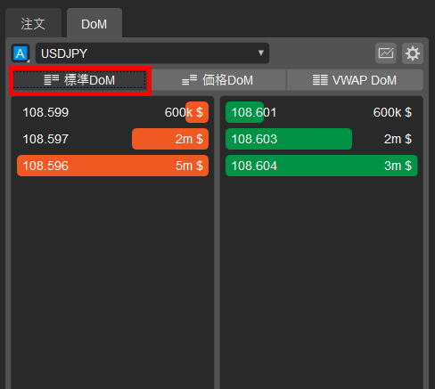The image size is (435, 389).
Task: Click the 600k $ ask volume
Action: pos(392,112)
